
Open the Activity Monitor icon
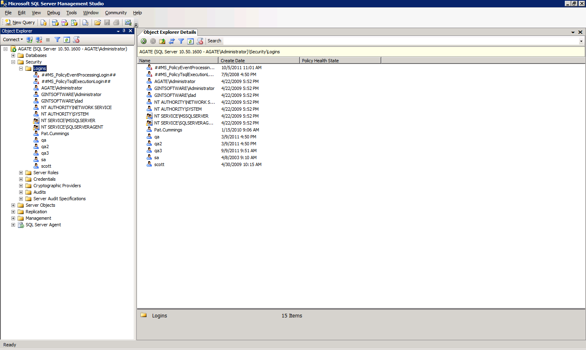coord(128,22)
